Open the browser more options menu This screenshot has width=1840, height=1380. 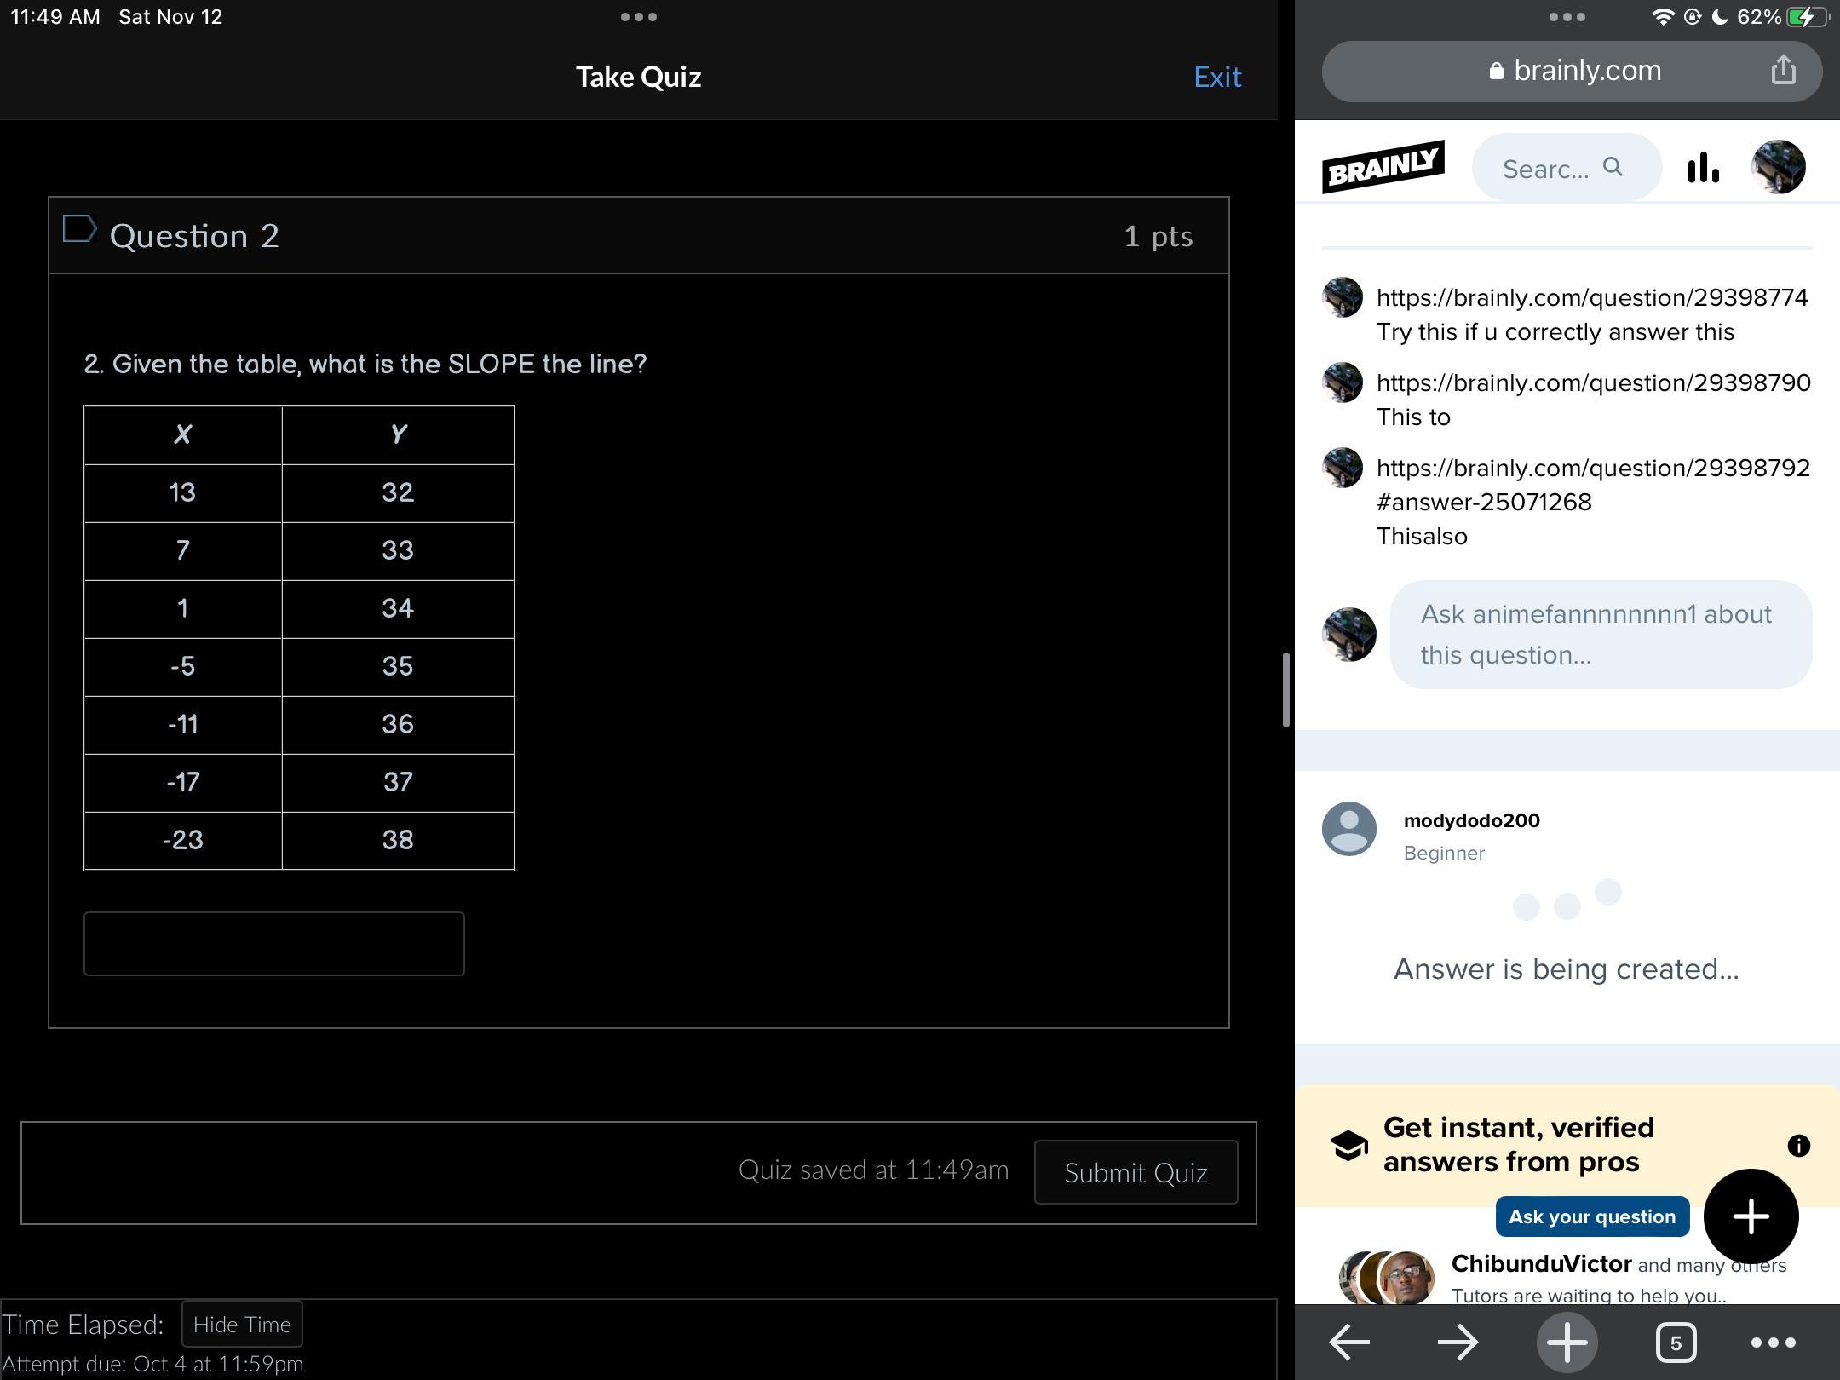point(1773,1343)
